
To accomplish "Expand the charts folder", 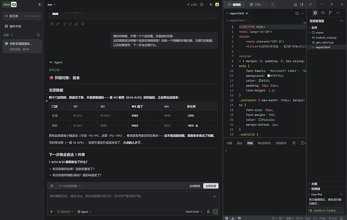I will (317, 33).
